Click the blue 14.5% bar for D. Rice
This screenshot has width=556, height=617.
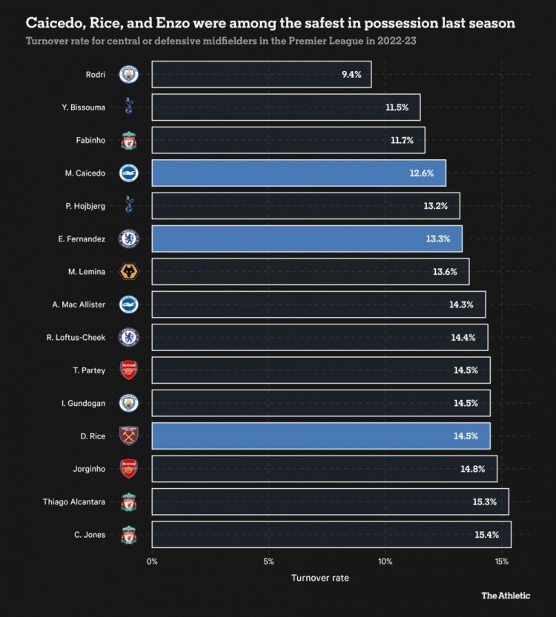point(320,436)
